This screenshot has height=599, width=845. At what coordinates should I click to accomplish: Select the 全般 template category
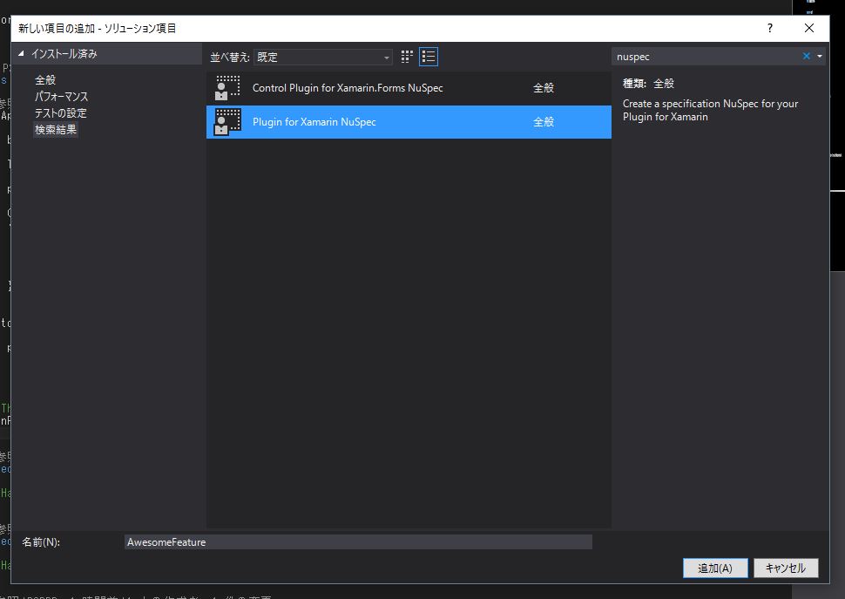45,78
